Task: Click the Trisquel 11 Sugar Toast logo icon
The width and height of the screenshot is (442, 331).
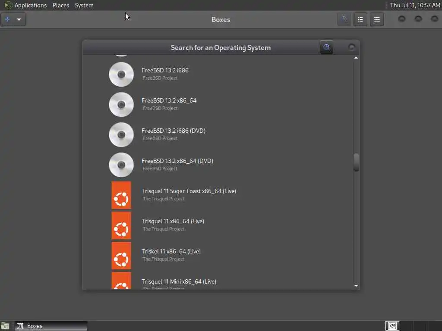Action: tap(121, 195)
